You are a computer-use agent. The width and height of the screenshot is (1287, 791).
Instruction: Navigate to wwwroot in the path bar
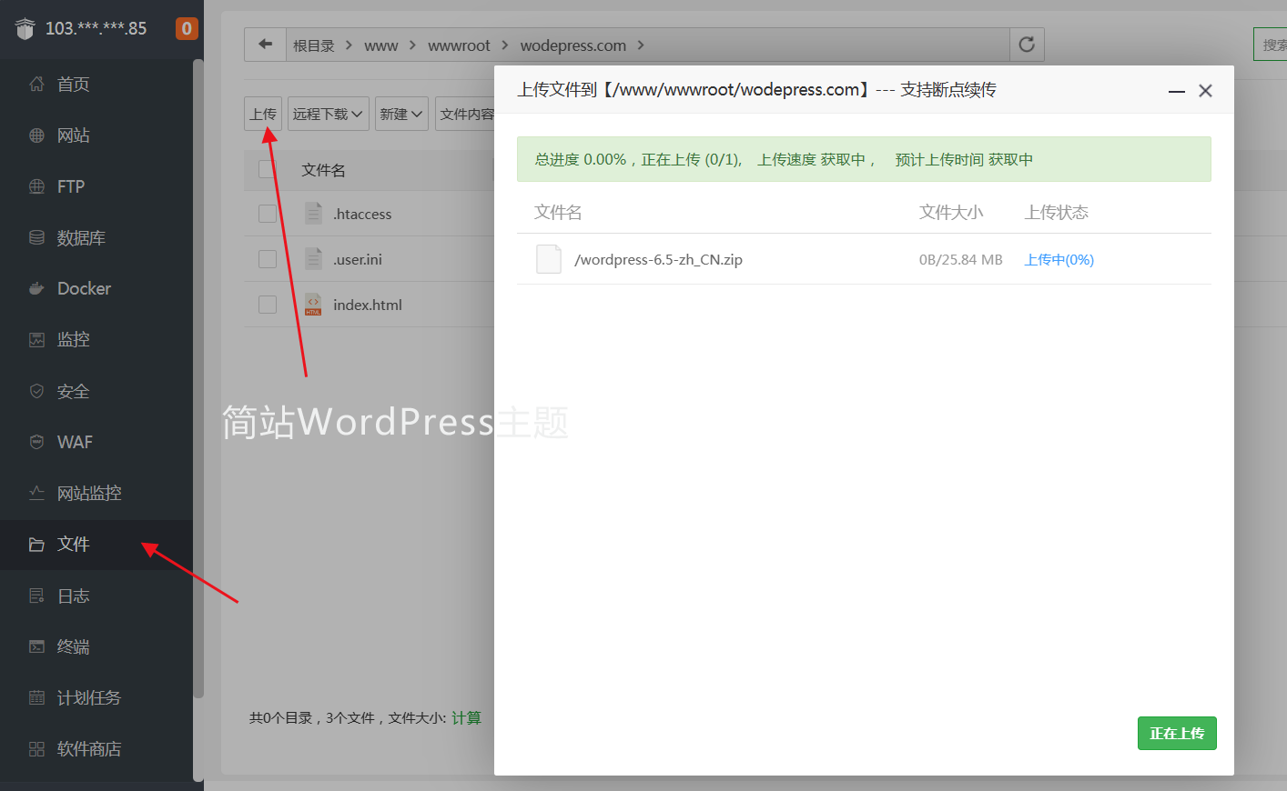click(459, 45)
